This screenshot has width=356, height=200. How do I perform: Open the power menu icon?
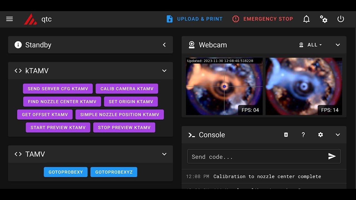[x=341, y=19]
